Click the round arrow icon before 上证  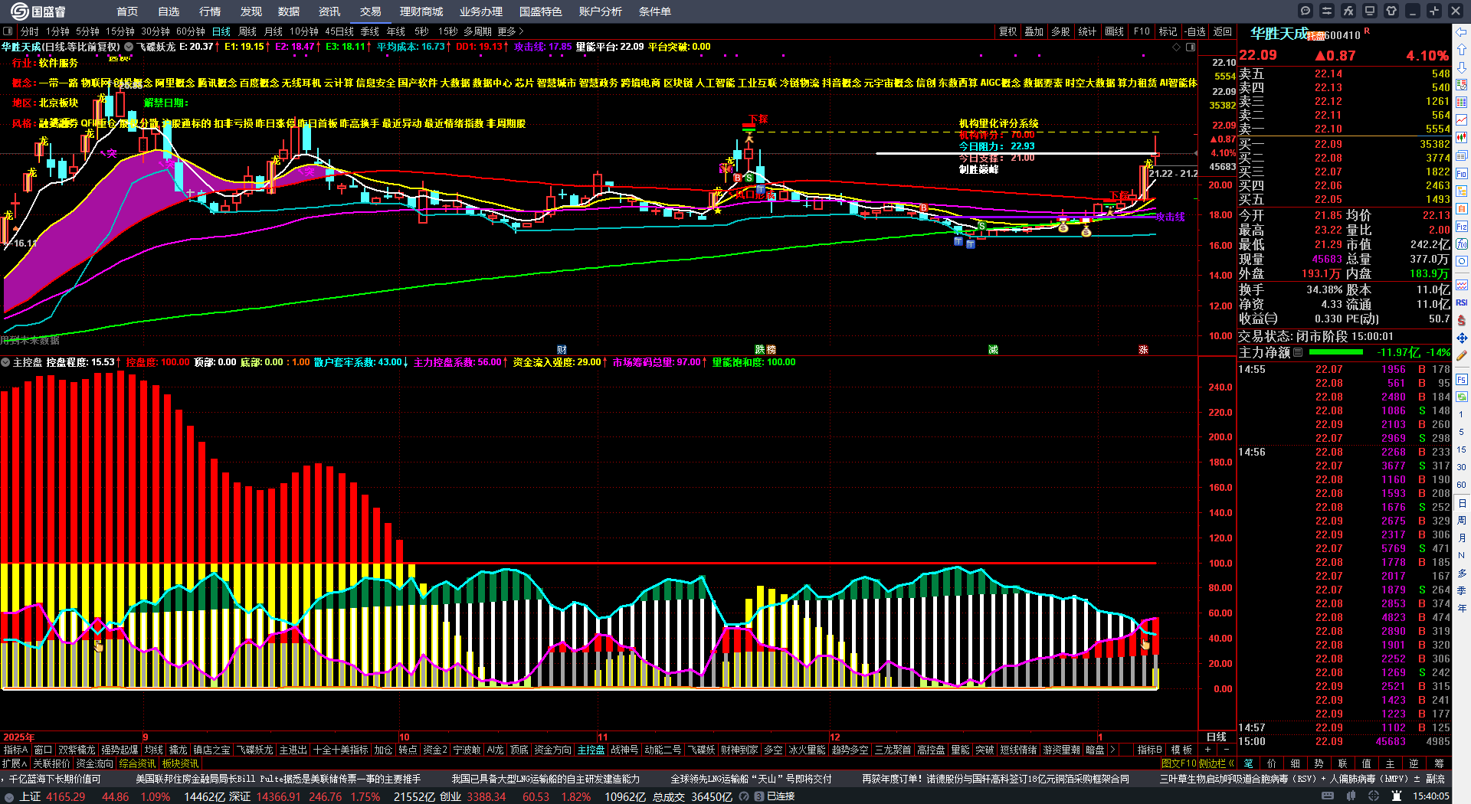(9, 797)
